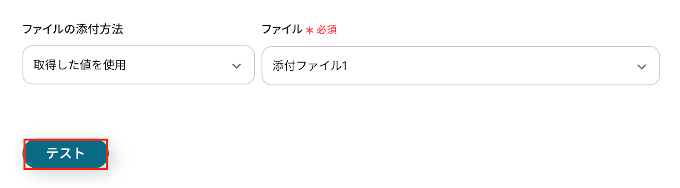The height and width of the screenshot is (188, 680).
Task: Click the ファイルの添付方法 field label
Action: click(x=73, y=29)
